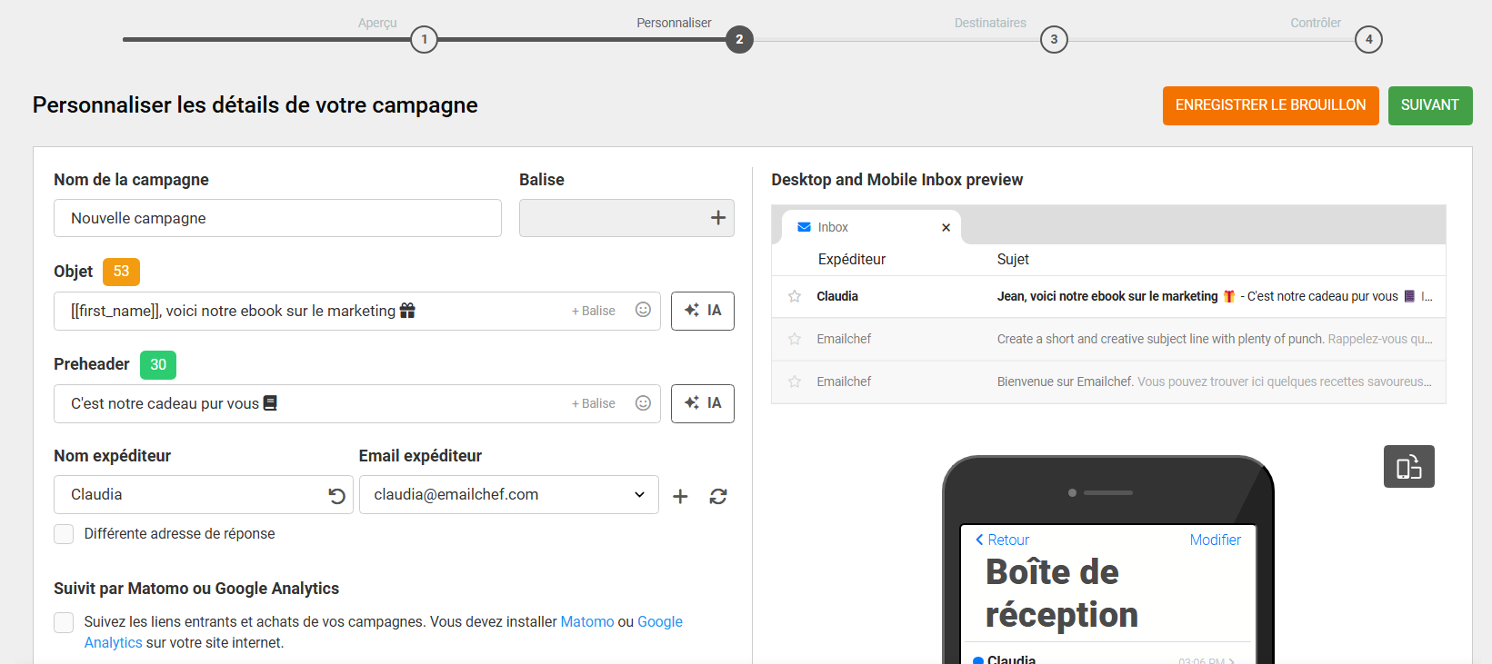Click the Jean, voici notre ebook subject line
Image resolution: width=1492 pixels, height=664 pixels.
click(x=1107, y=296)
